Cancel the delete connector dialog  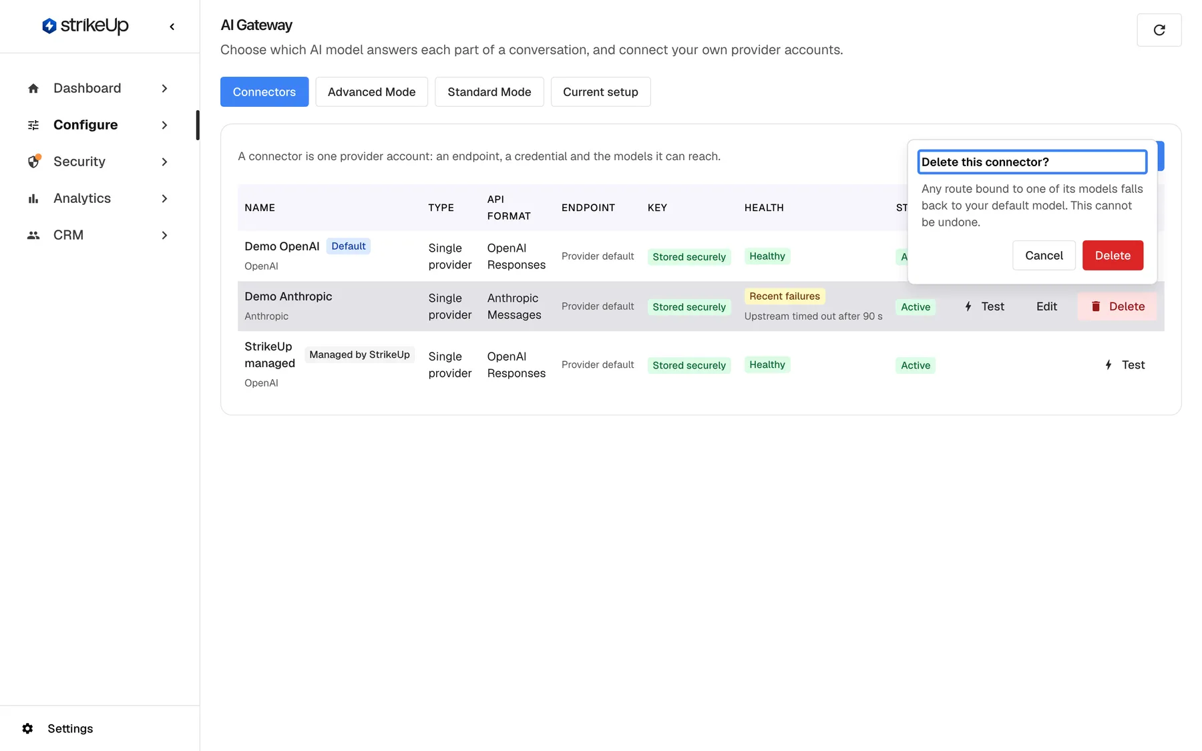[x=1044, y=255]
